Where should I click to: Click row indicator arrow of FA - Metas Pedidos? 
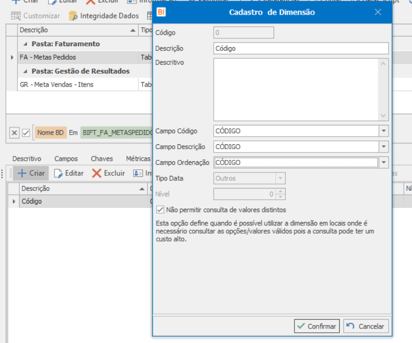12,57
